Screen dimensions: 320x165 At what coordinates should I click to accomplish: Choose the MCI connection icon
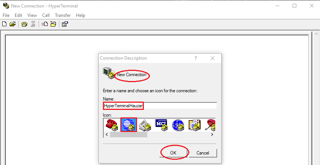[x=162, y=125]
